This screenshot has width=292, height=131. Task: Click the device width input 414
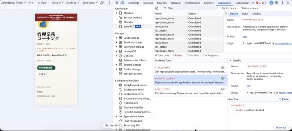click(x=31, y=3)
